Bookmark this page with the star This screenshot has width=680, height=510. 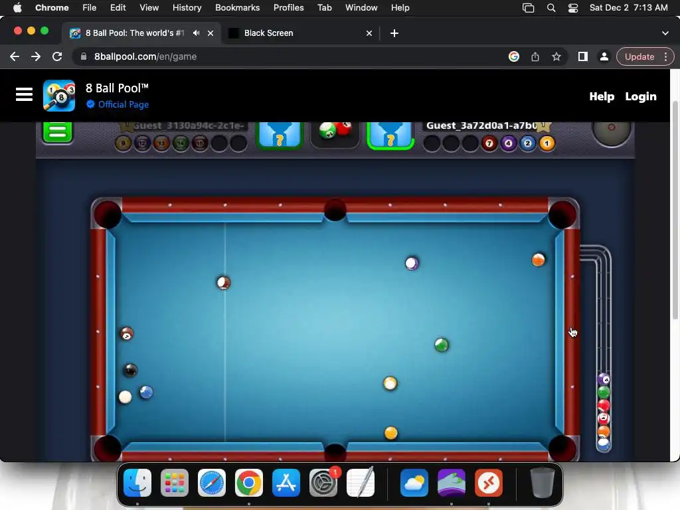(556, 56)
